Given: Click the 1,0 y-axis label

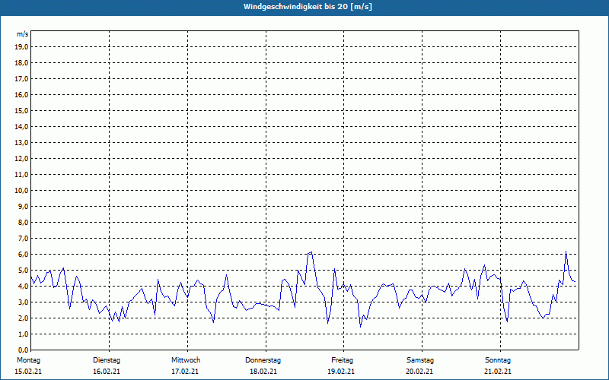Looking at the screenshot, I should pyautogui.click(x=23, y=334).
